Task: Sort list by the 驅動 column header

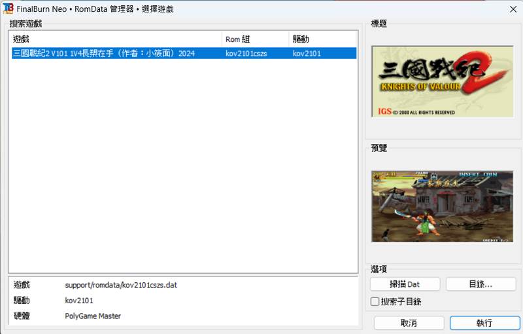Action: coord(322,39)
